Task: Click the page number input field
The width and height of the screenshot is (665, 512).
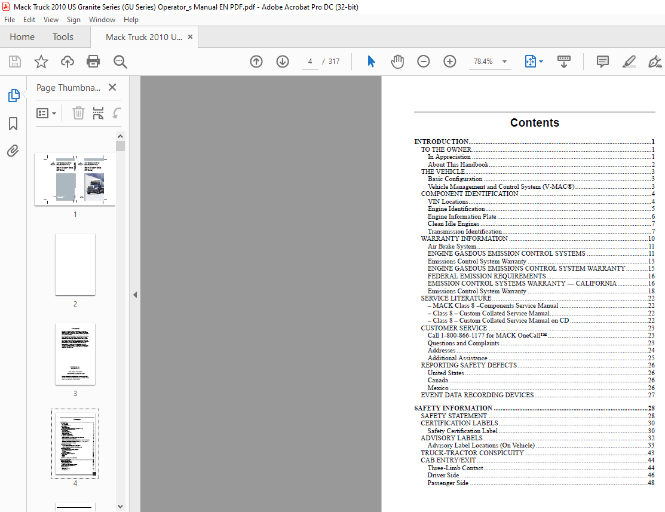Action: pyautogui.click(x=310, y=62)
